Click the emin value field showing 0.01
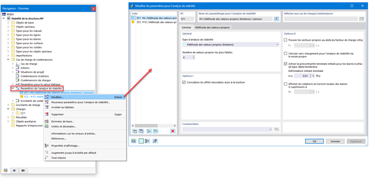This screenshot has height=180, width=371. tap(302, 76)
